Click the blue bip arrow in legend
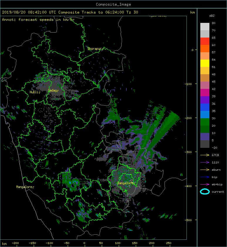This screenshot has height=247, width=227. [x=205, y=177]
